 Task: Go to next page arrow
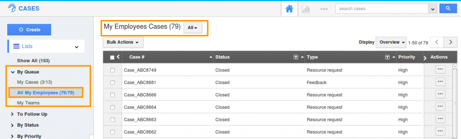pos(450,42)
